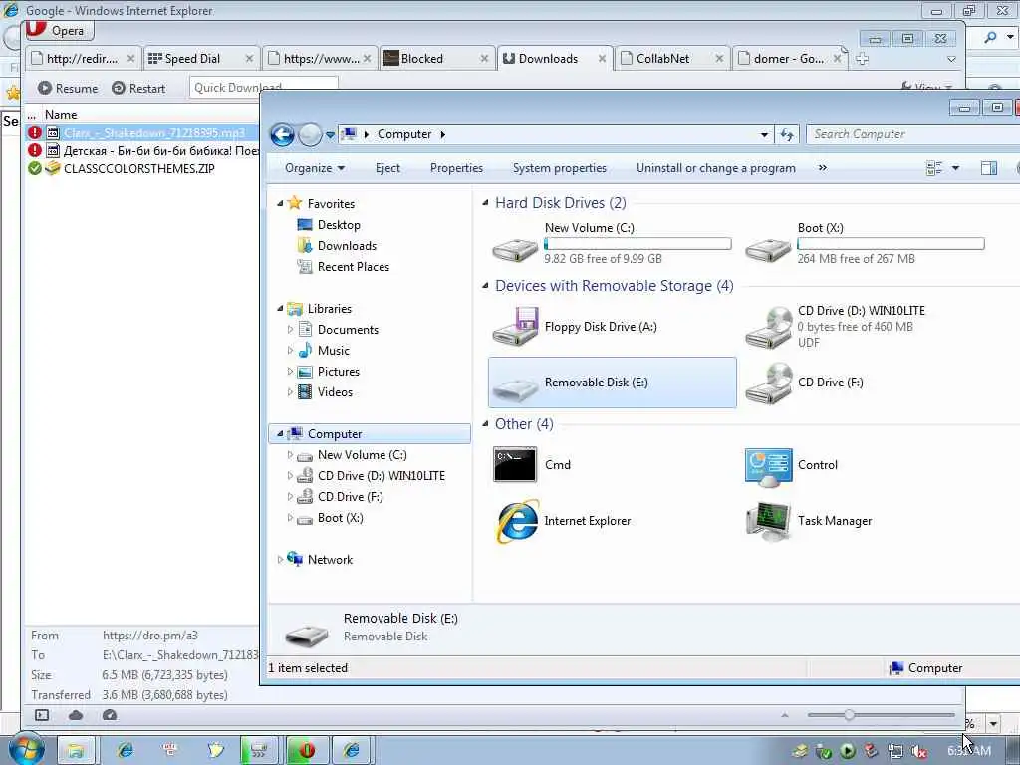Toggle the preview pane button
The image size is (1020, 765).
coord(989,168)
